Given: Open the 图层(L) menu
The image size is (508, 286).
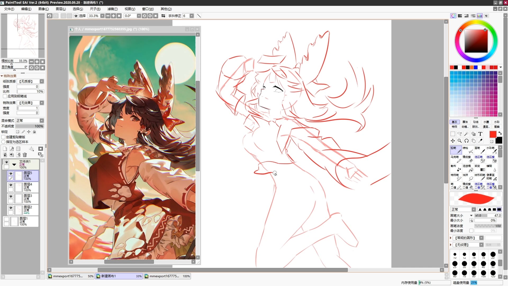Looking at the screenshot, I should [x=61, y=9].
